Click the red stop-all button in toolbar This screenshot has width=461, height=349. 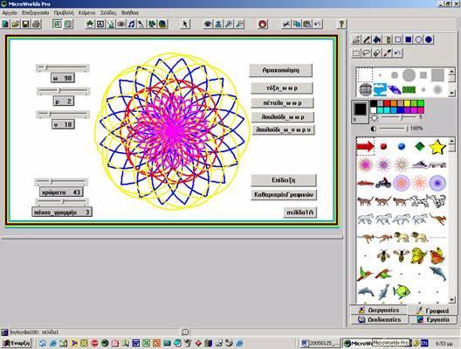pos(263,24)
